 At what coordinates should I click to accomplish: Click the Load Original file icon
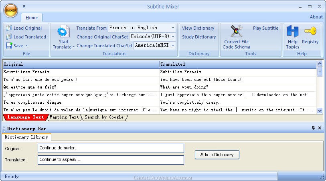[x=9, y=28]
